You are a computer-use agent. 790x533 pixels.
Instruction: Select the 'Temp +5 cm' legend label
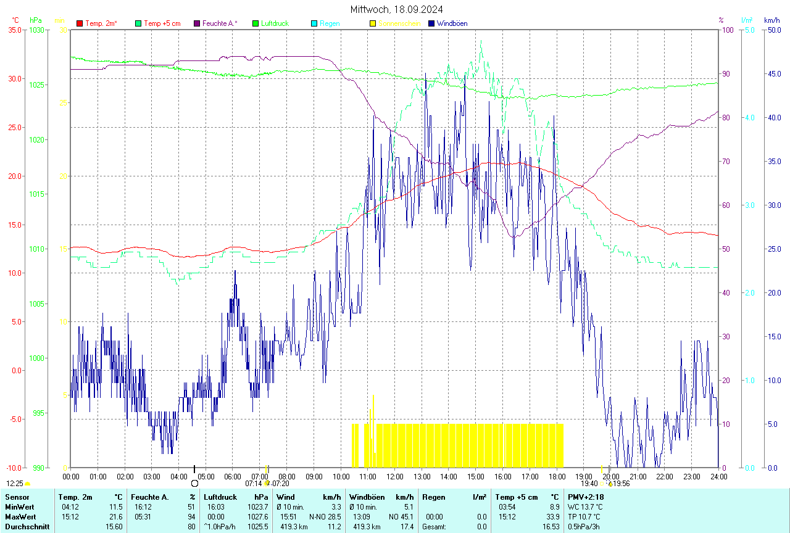tap(162, 23)
